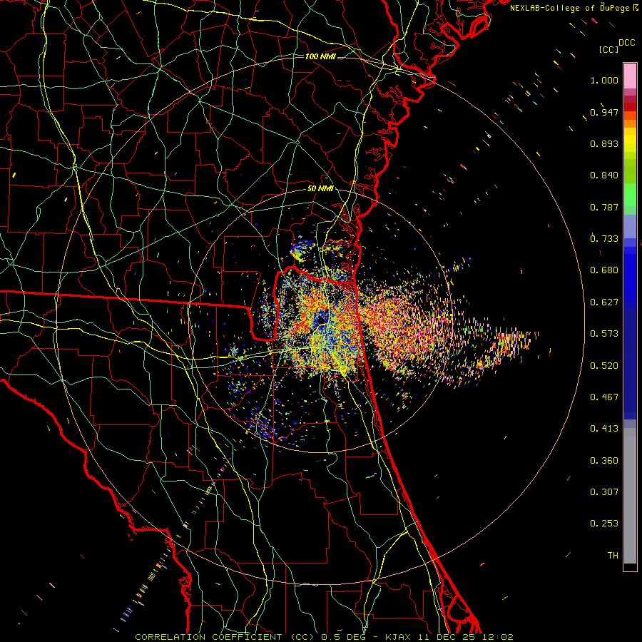Screen dimensions: 642x642
Task: Click the 0.733 scale value
Action: tap(604, 239)
